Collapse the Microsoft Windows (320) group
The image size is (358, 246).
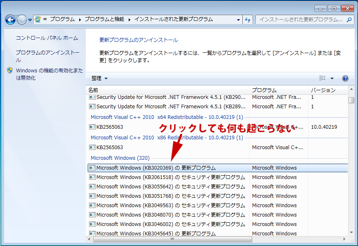coord(120,158)
